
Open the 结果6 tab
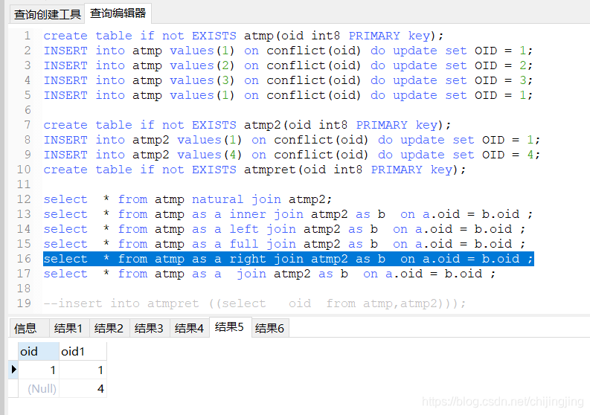(269, 328)
